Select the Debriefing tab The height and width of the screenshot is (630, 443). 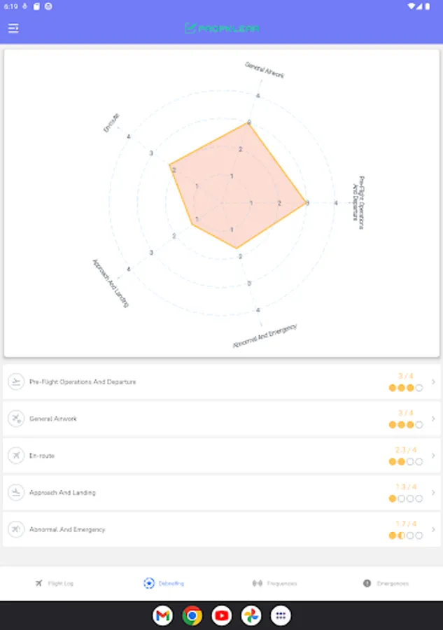pos(164,583)
